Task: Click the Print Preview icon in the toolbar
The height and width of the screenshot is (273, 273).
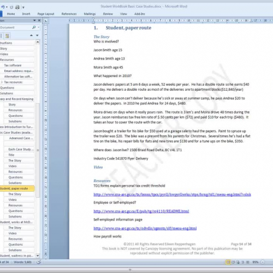Action: tap(17, 7)
